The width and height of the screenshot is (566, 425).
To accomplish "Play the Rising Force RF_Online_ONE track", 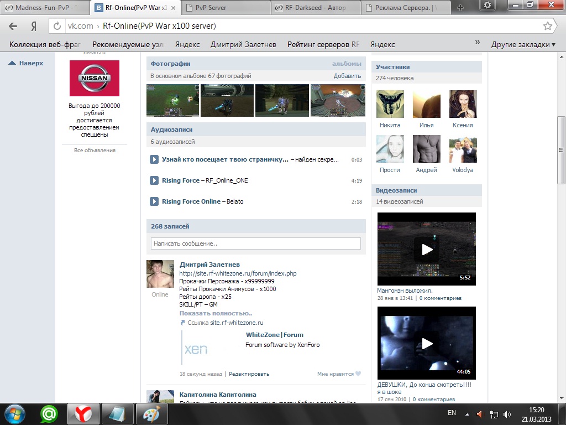I will pos(154,180).
